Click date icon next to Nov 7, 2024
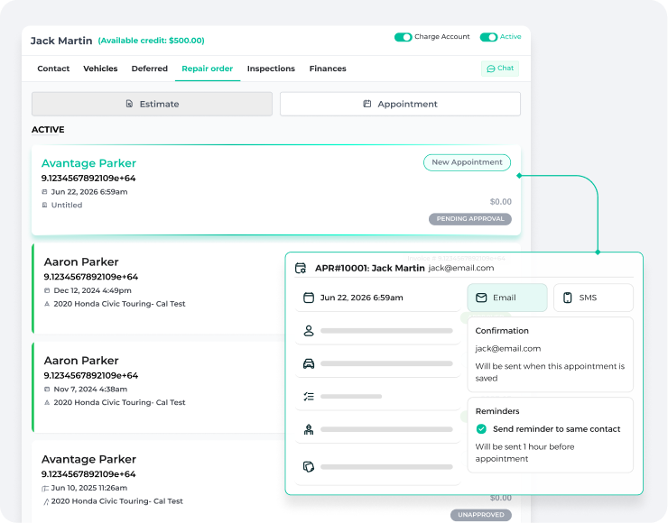668x523 pixels. click(47, 390)
